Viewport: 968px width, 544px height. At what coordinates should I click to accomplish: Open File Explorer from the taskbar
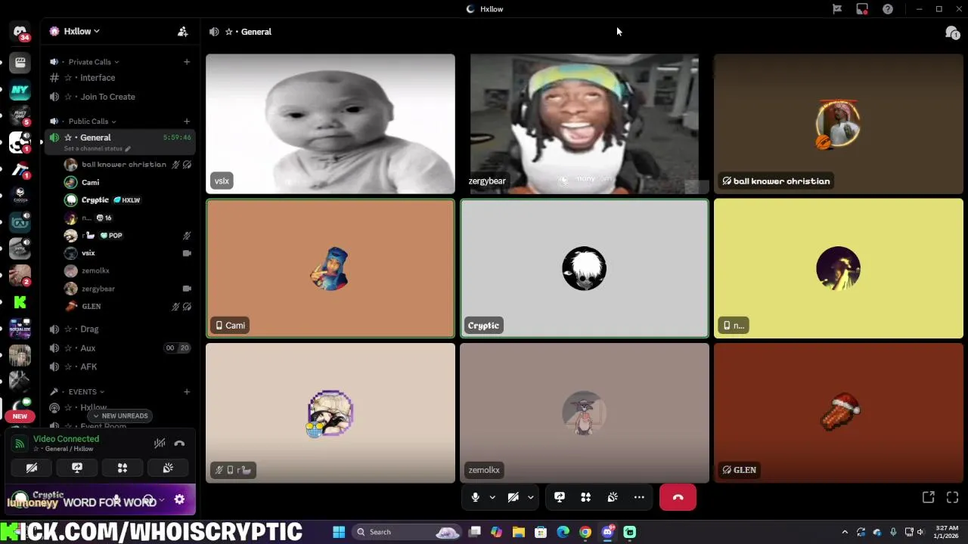click(x=519, y=532)
